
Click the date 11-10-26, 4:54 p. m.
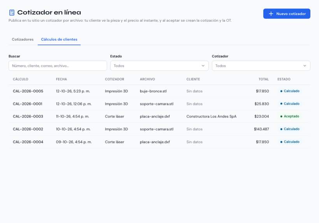[x=72, y=116]
